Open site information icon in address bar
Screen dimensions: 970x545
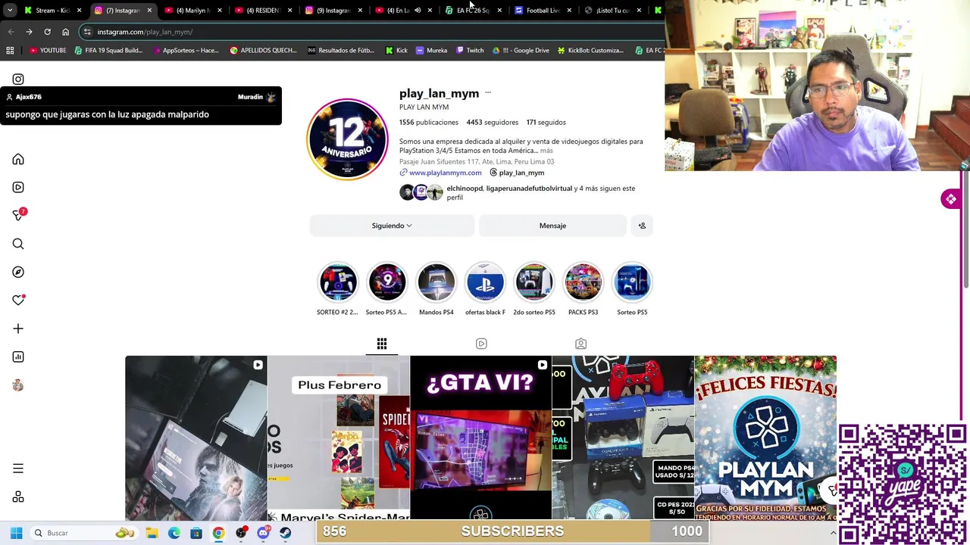click(x=87, y=32)
